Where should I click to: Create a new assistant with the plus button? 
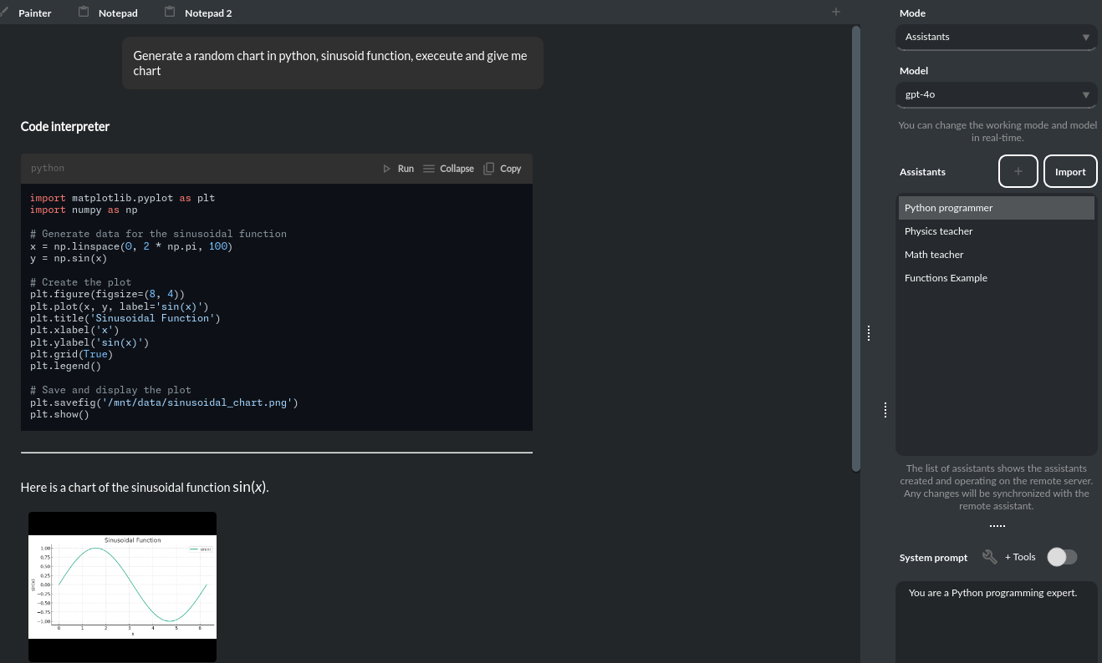click(1018, 171)
